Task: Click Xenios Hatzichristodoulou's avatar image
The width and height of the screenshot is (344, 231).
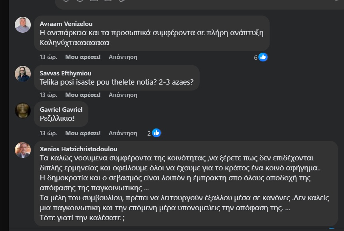Action: pyautogui.click(x=23, y=150)
